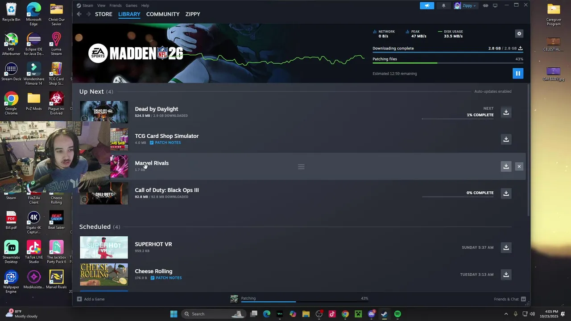Go forward with the right arrow
The image size is (571, 321).
(88, 14)
